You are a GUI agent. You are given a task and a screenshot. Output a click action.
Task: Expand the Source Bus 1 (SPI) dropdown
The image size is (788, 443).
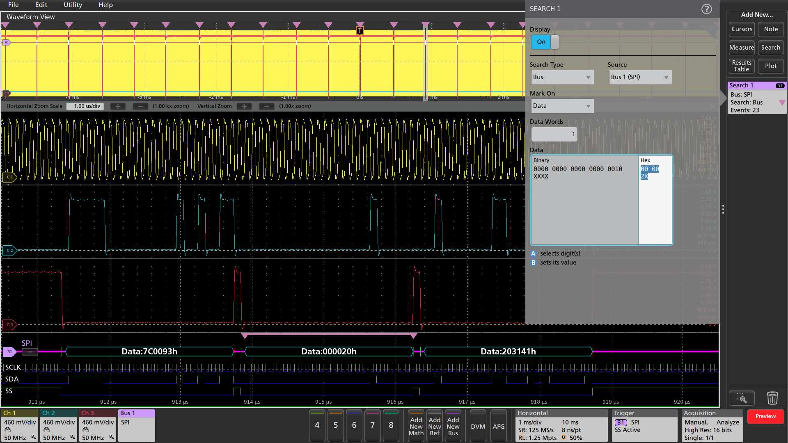click(640, 77)
